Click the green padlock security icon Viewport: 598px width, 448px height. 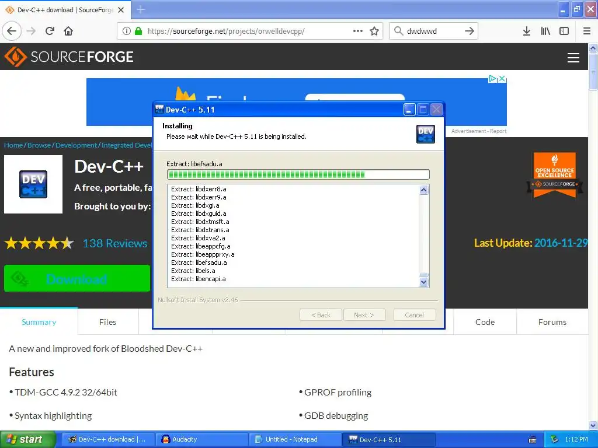pos(138,32)
